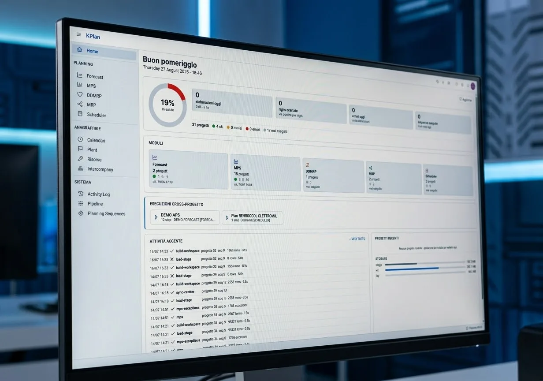Click the Aggiorna refresh button
The image size is (543, 381).
[465, 100]
